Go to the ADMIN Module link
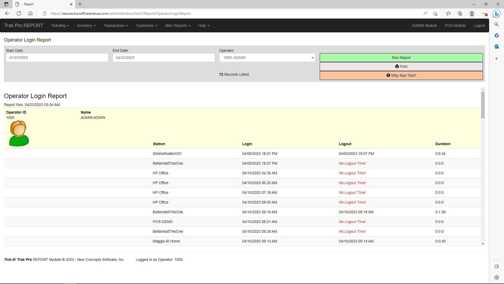 tap(424, 26)
